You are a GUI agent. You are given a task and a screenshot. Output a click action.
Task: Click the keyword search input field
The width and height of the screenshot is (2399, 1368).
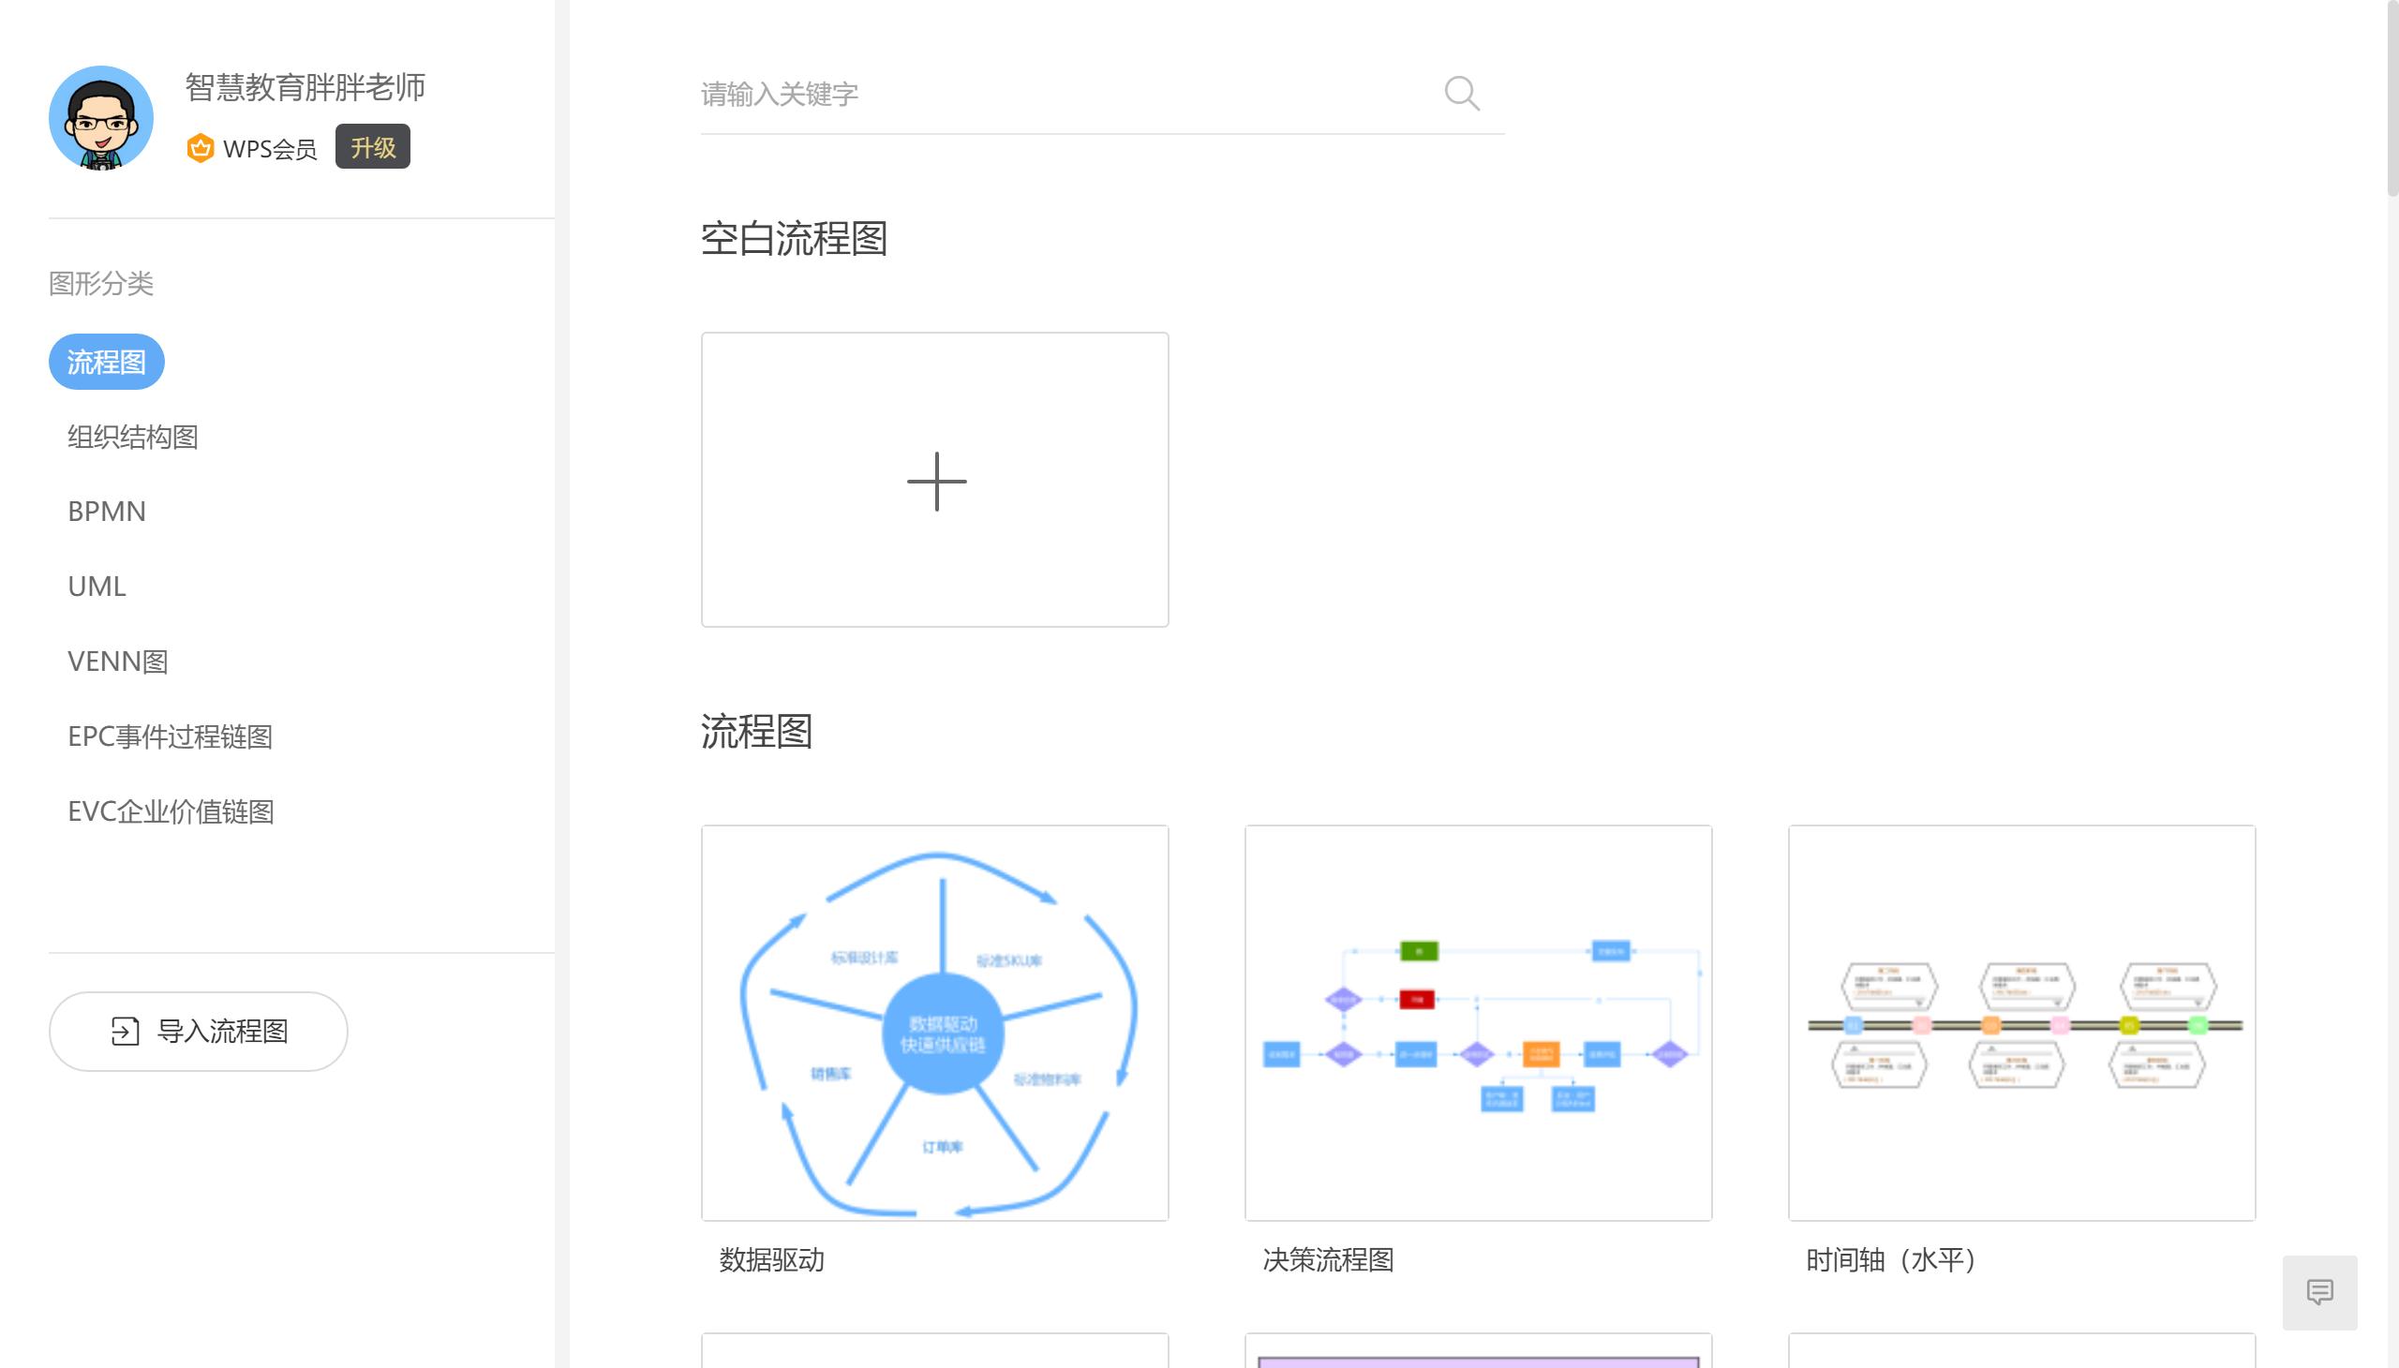pyautogui.click(x=1034, y=94)
